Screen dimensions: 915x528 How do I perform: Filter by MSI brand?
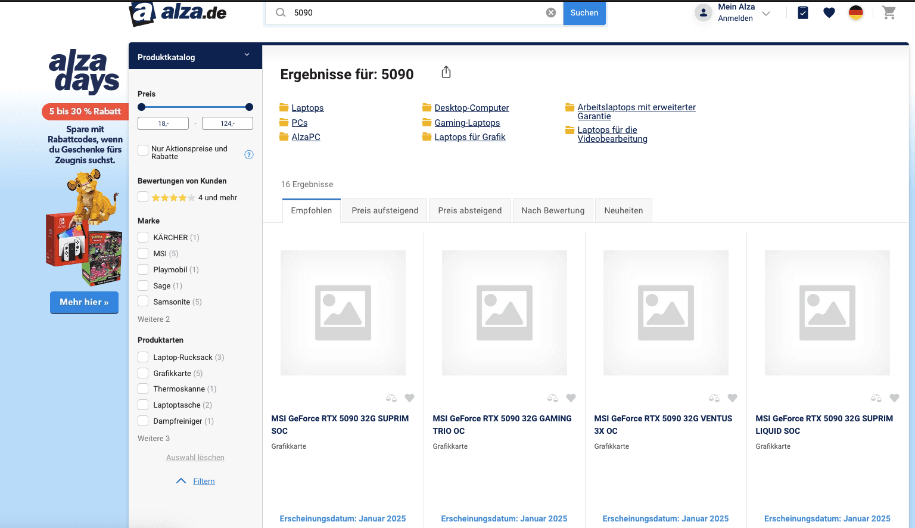(143, 253)
